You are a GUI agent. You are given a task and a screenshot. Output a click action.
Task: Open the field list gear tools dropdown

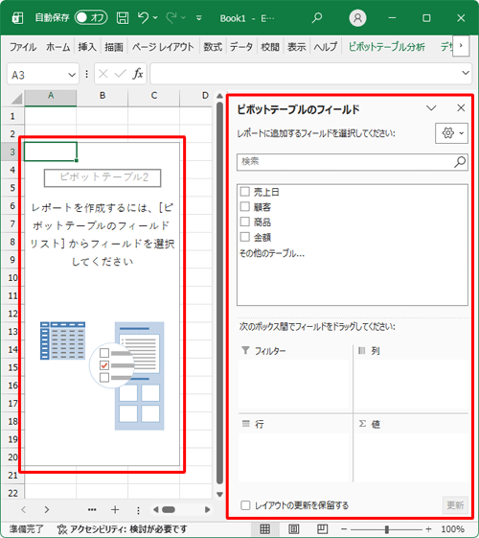point(451,132)
